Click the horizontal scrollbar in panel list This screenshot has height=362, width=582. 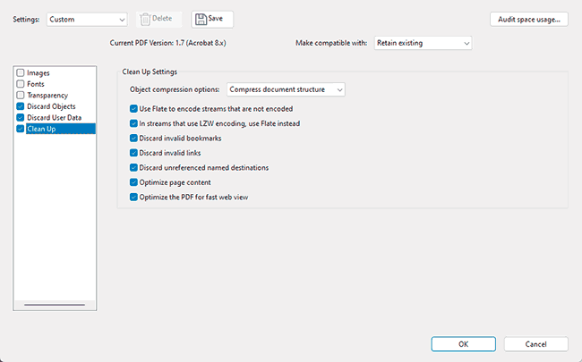[55, 305]
